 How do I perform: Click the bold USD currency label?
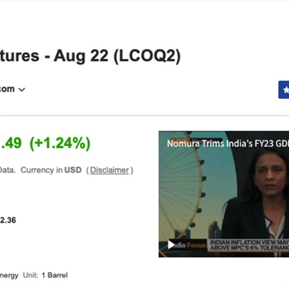pos(73,170)
